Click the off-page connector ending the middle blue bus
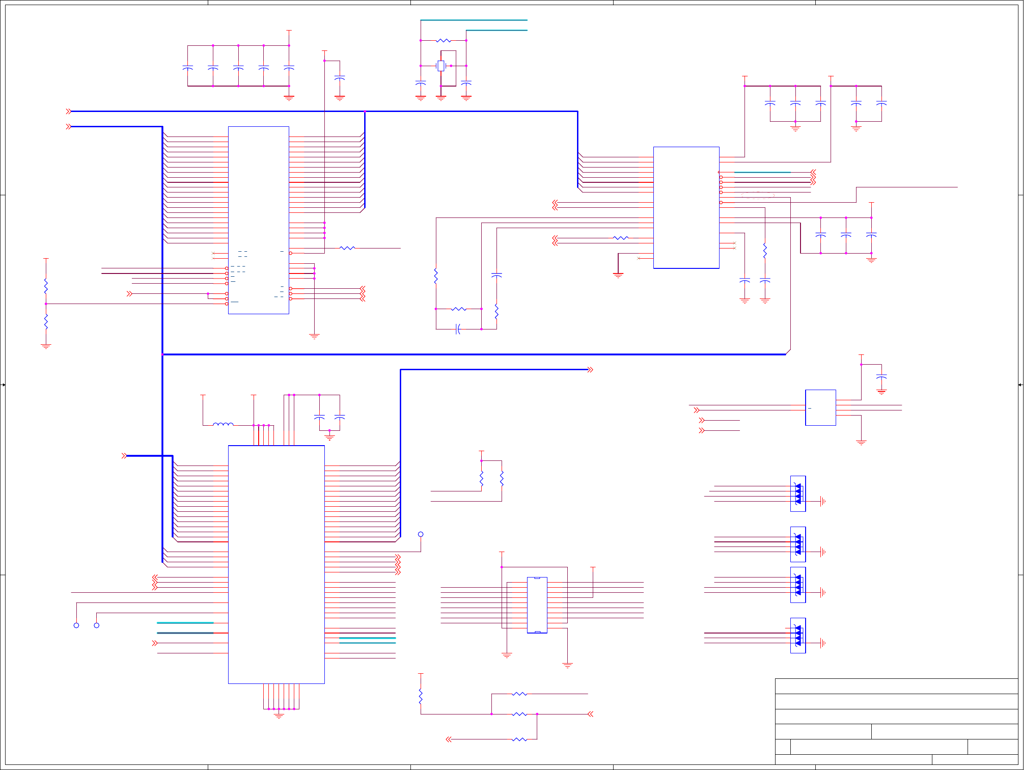This screenshot has height=770, width=1024. coord(590,369)
